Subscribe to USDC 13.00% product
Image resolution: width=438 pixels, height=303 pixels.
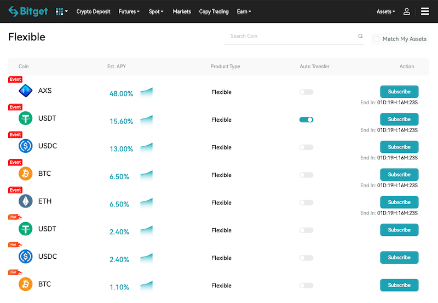(399, 147)
